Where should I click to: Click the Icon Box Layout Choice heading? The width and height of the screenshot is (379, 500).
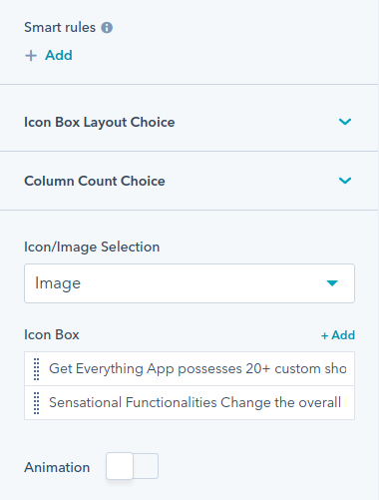[x=100, y=122]
